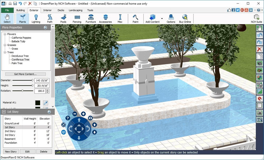
Task: Increase Rotation with the up stepper
Action: (x=48, y=90)
